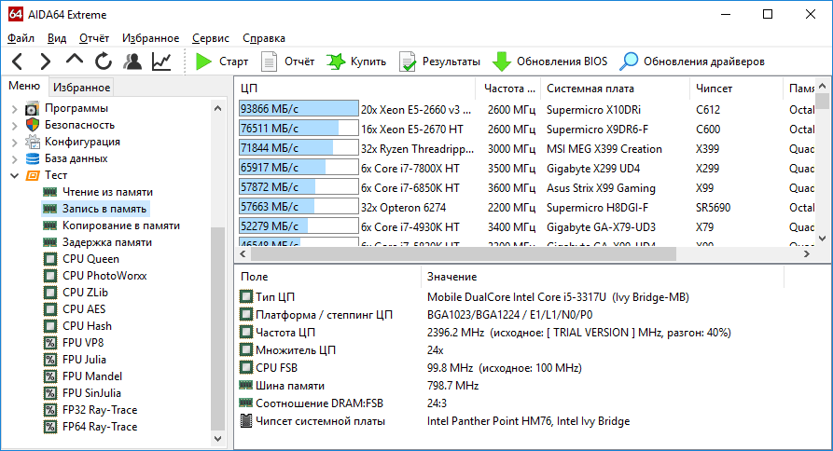The image size is (833, 451).
Task: Open the Сервис menu
Action: click(211, 38)
